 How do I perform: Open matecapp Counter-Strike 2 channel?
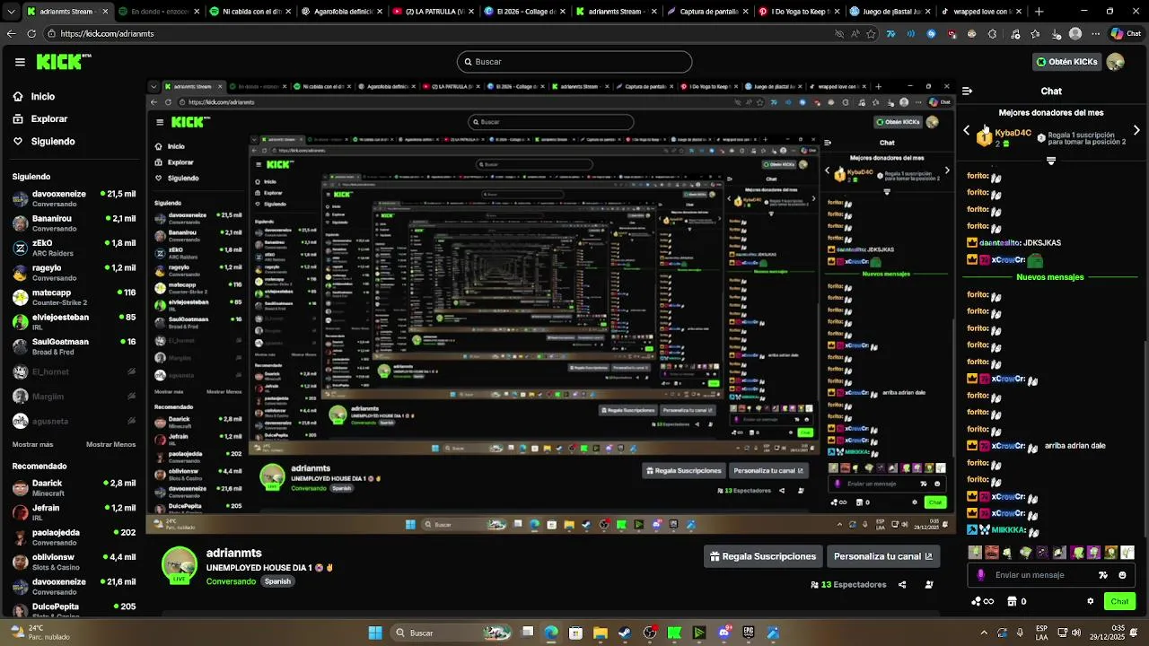(74, 297)
